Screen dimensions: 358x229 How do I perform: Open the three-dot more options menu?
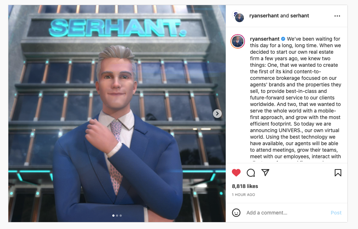pyautogui.click(x=337, y=16)
